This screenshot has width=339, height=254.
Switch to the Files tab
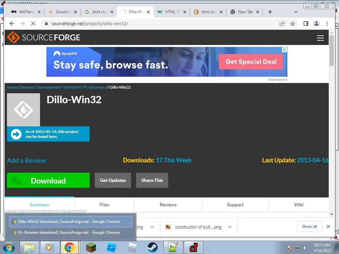(104, 205)
